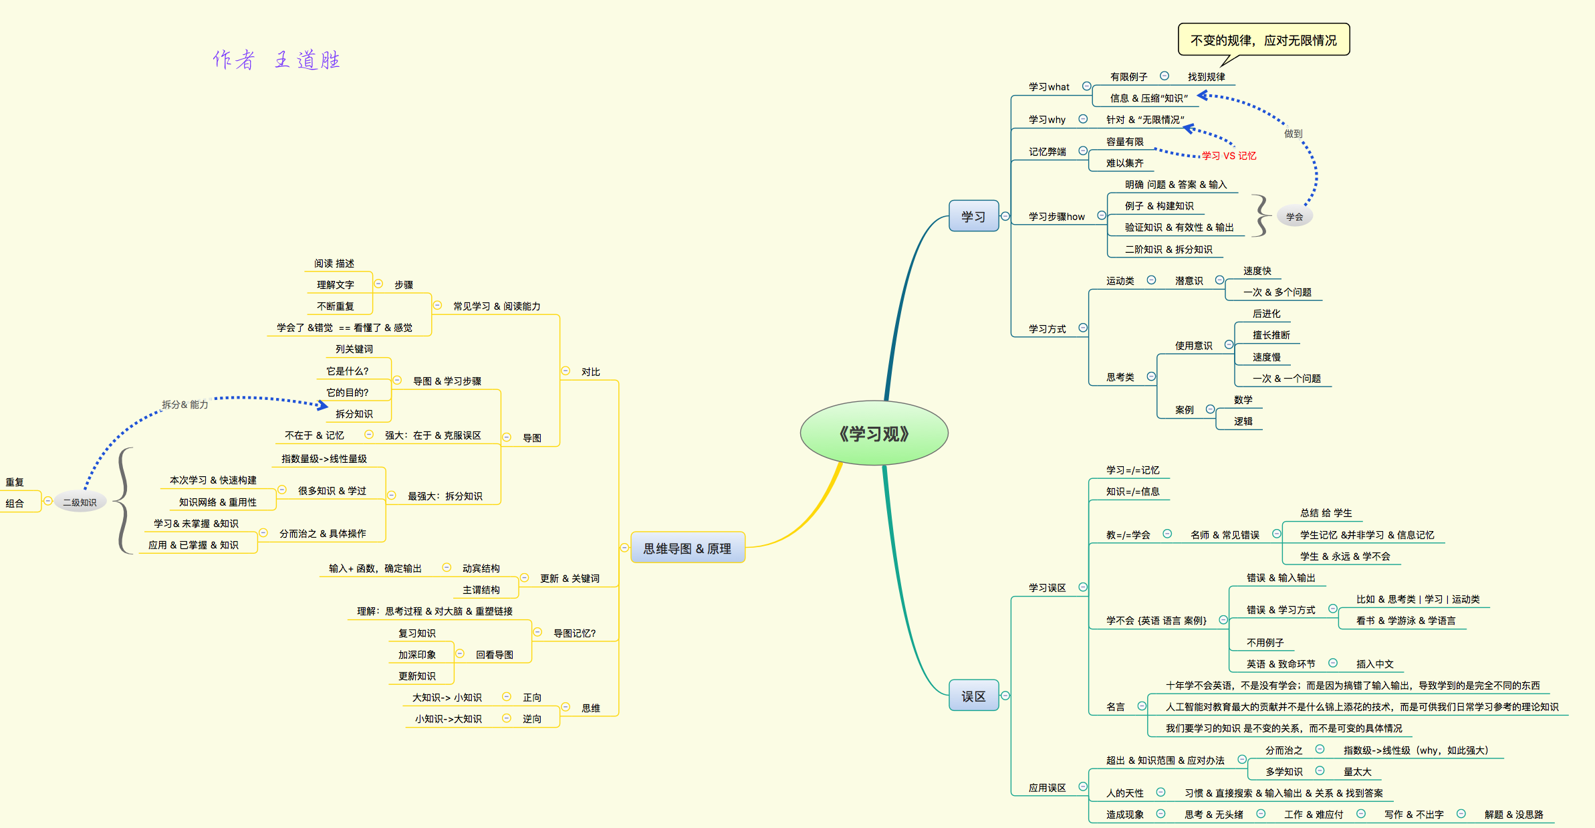Select the 思维导图 & 原理 branch node

[x=687, y=548]
